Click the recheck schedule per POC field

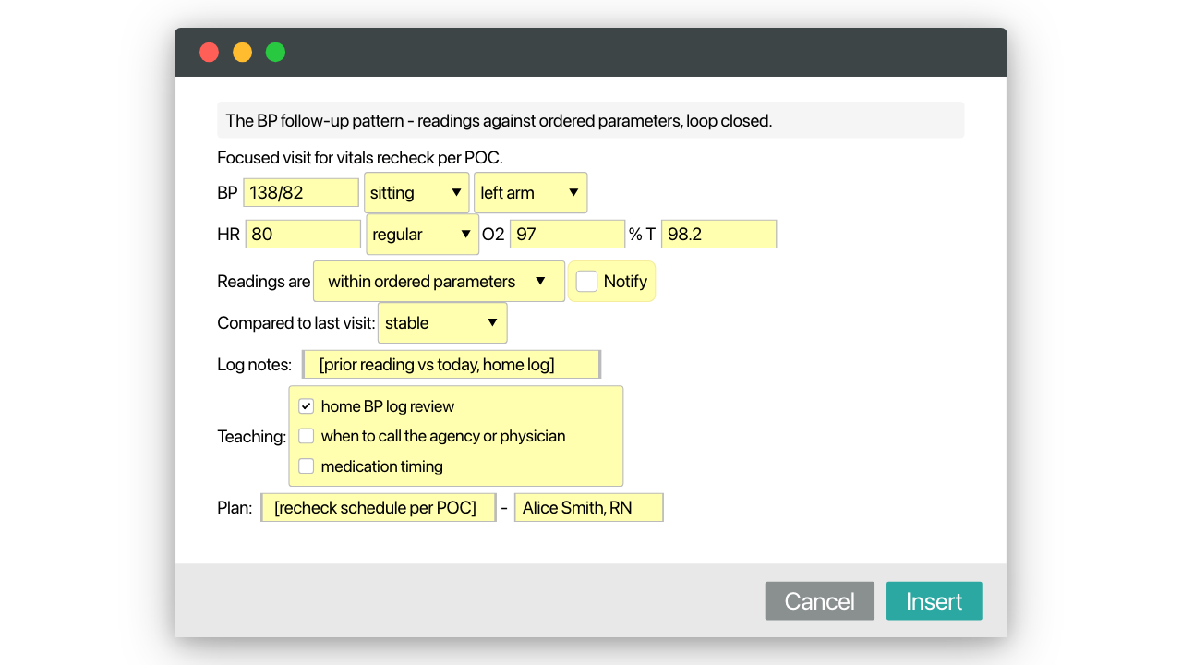click(380, 508)
